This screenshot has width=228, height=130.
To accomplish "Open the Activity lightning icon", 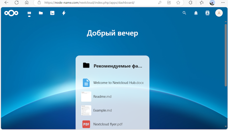I will (64, 13).
